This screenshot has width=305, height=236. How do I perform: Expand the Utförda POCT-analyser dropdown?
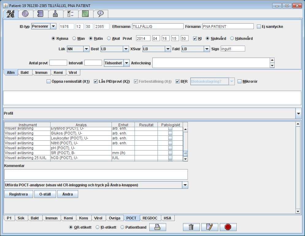pyautogui.click(x=185, y=185)
